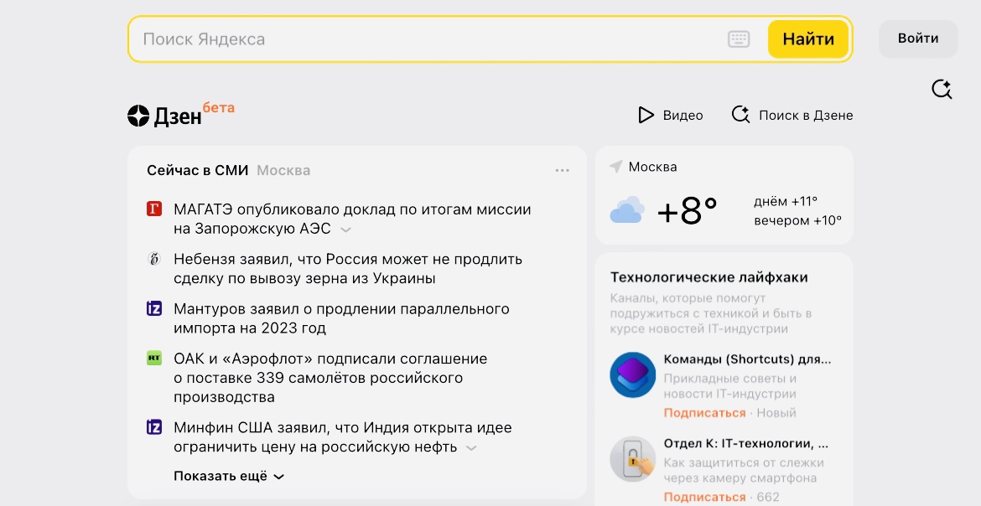Open the Видео section

[670, 115]
